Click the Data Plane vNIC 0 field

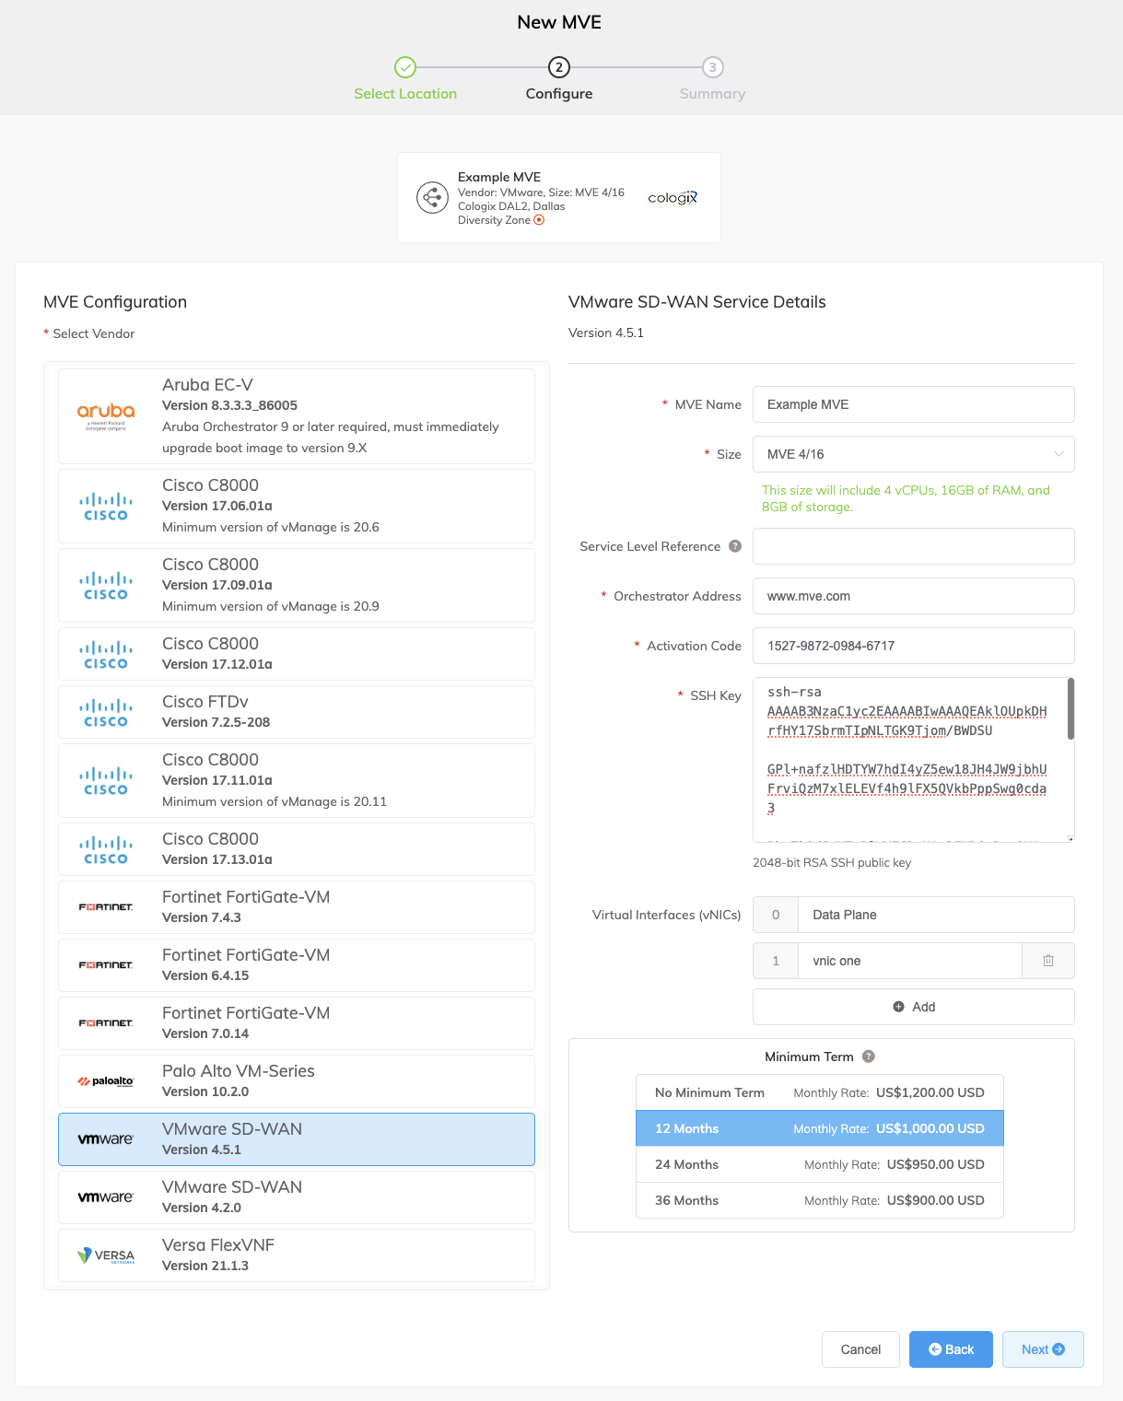pos(936,915)
